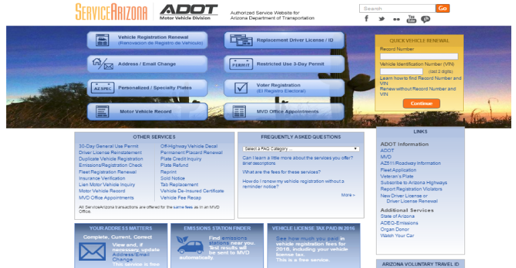516x268 pixels.
Task: Open the 30-Day General Use Permit link
Action: tap(109, 145)
